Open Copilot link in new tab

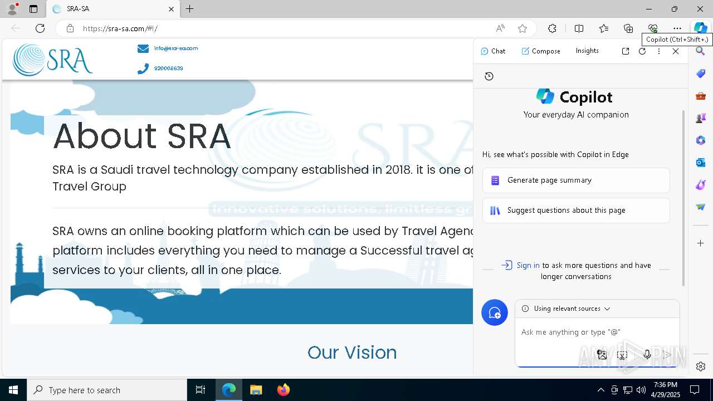[626, 51]
